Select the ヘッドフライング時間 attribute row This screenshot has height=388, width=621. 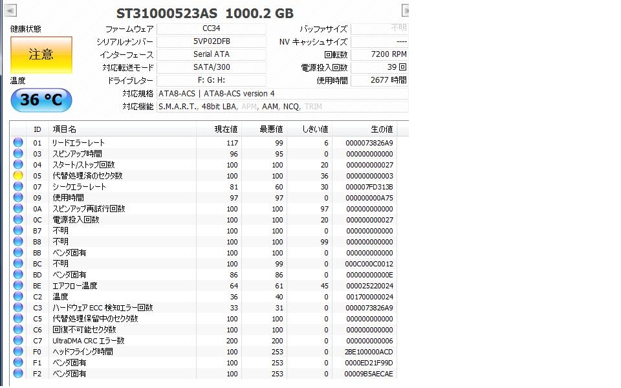[204, 352]
